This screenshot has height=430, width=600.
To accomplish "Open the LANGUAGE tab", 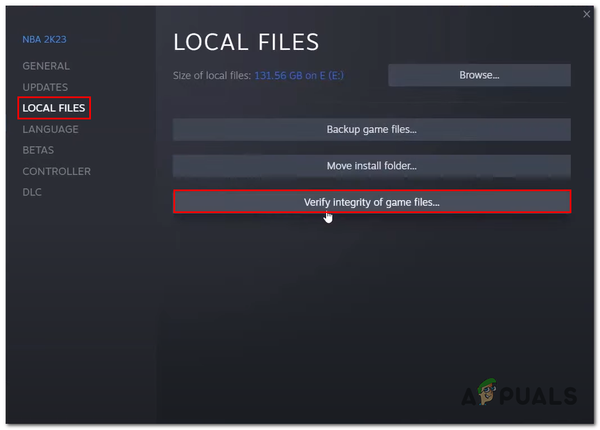I will pos(51,129).
